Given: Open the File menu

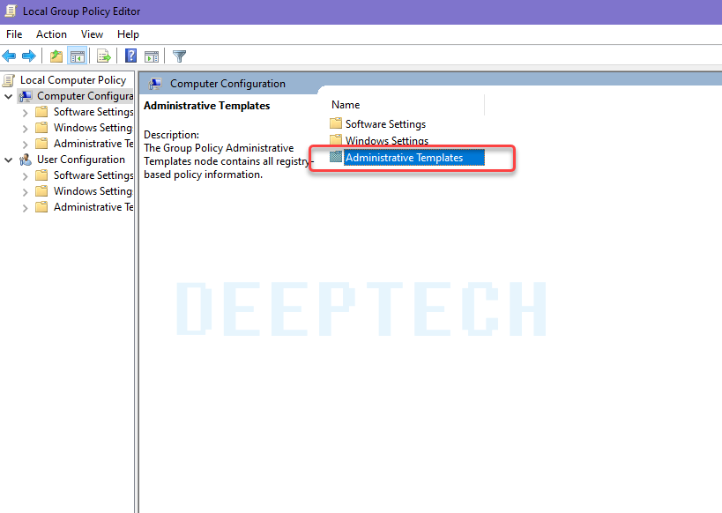Looking at the screenshot, I should pos(14,34).
